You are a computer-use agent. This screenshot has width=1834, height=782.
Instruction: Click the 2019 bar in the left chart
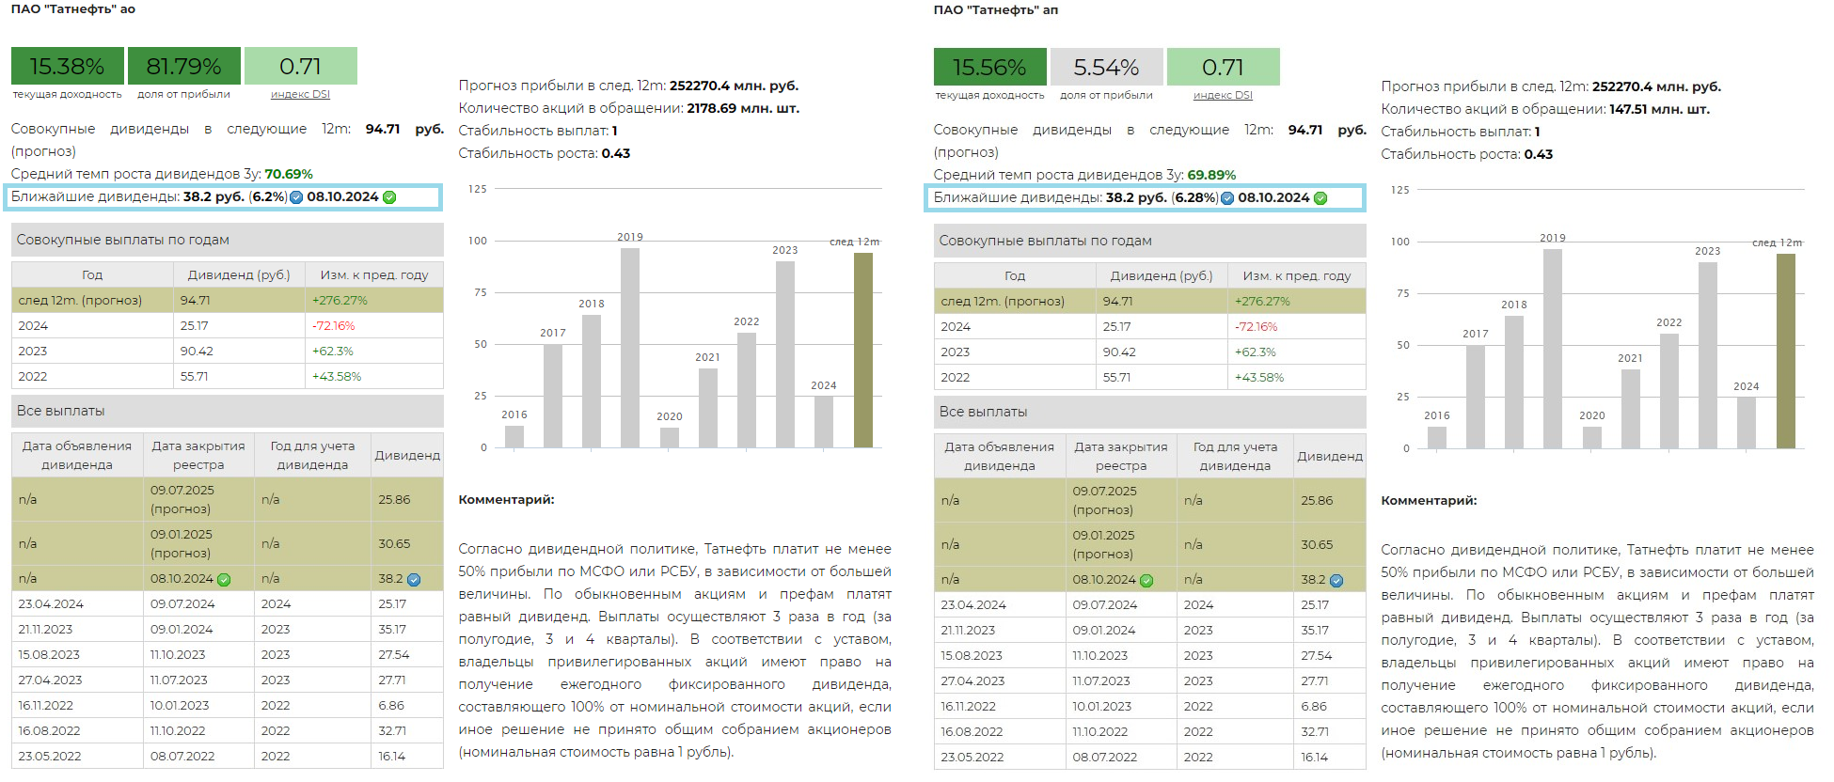click(630, 348)
